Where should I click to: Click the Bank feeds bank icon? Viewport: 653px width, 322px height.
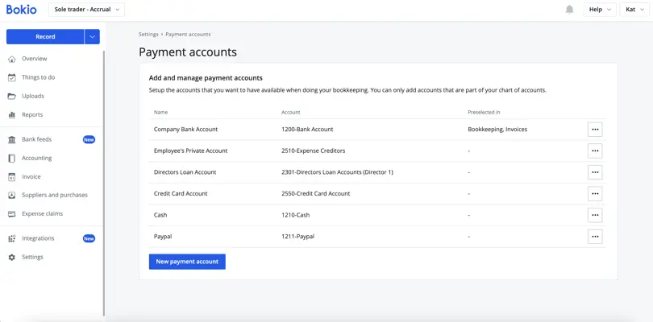point(12,139)
